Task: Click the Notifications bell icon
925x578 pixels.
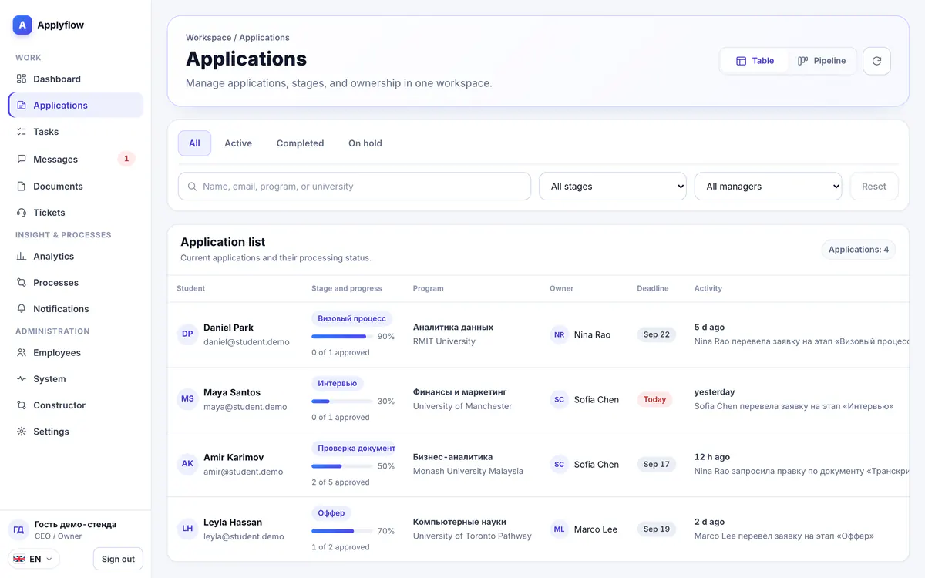Action: (22, 308)
